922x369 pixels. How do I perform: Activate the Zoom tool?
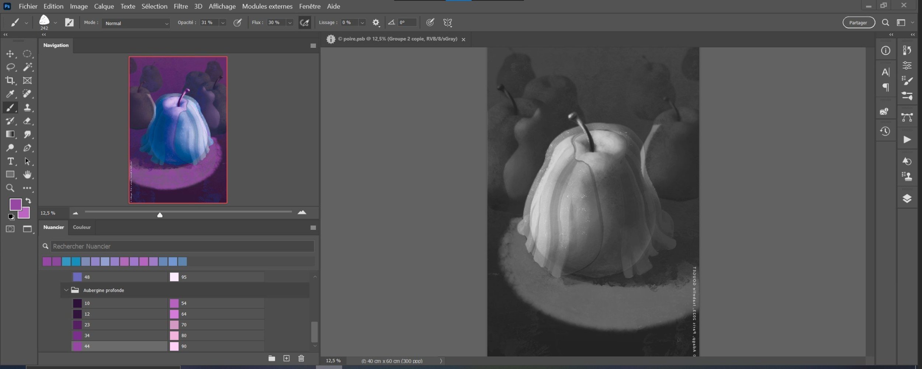[10, 188]
